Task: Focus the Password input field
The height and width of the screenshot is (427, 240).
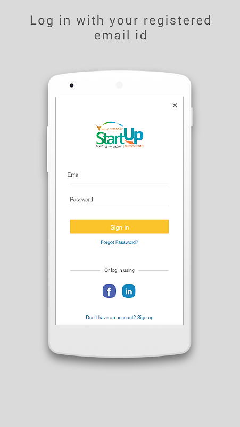Action: (119, 200)
